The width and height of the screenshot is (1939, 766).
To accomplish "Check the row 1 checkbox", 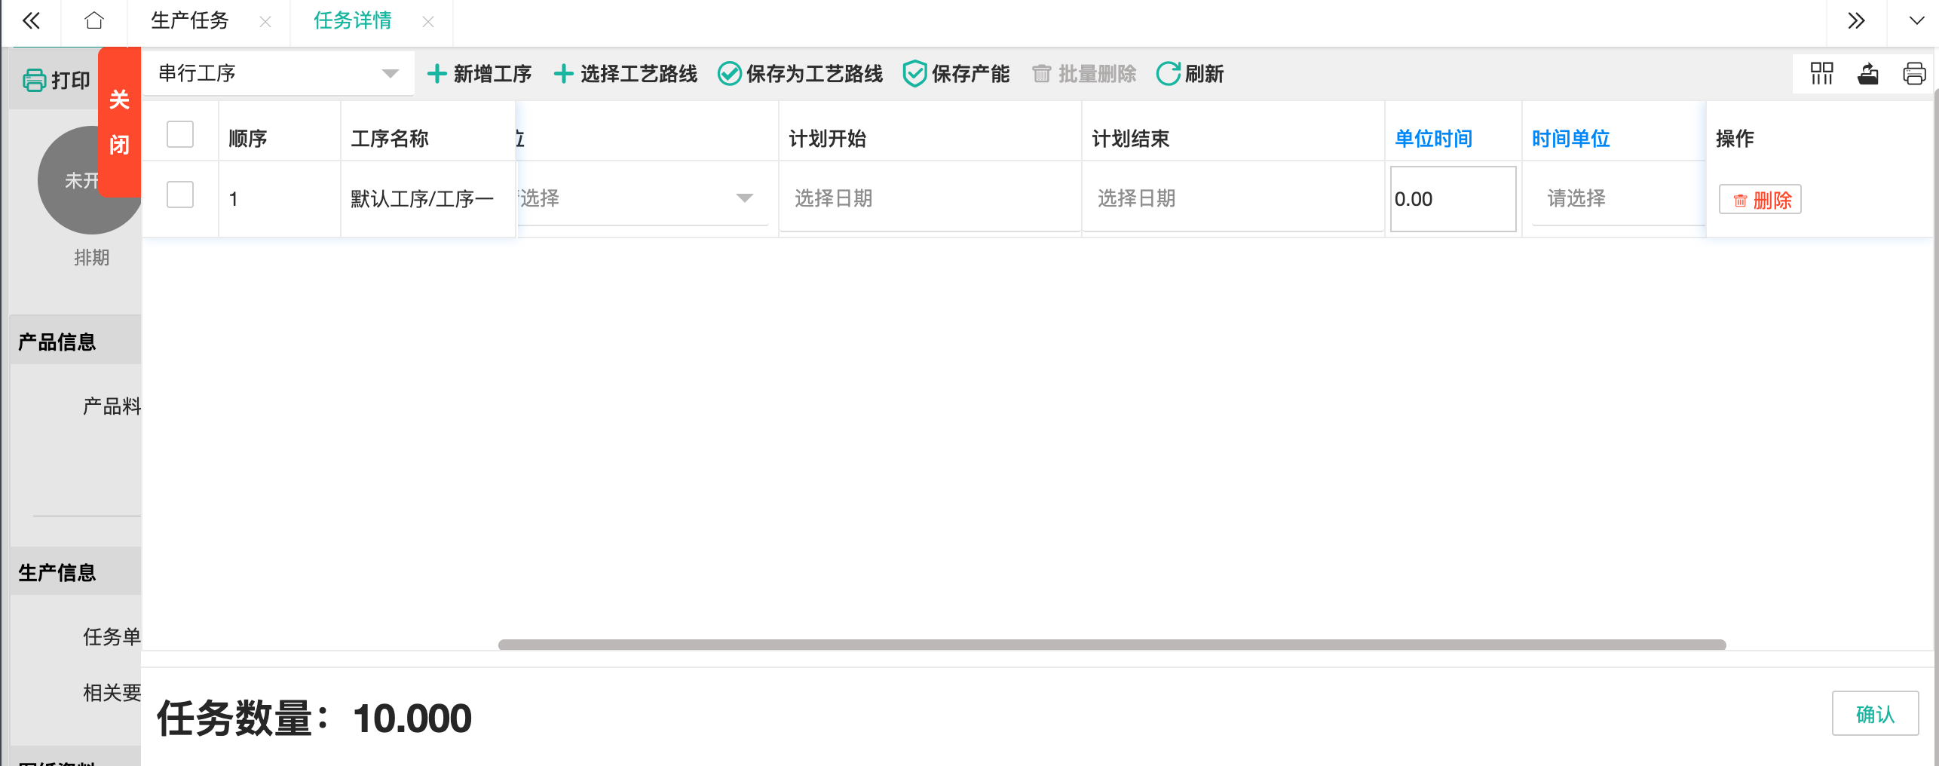I will coord(180,195).
